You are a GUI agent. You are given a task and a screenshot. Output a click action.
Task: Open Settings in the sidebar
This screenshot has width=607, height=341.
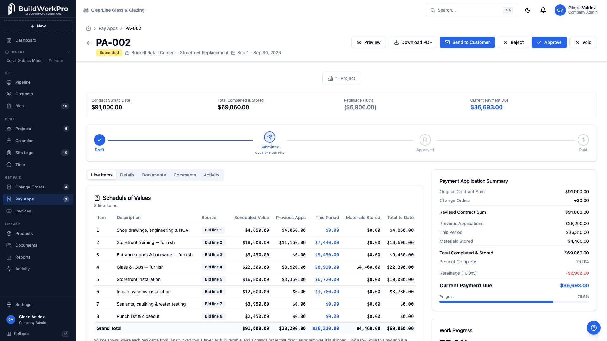38,305
